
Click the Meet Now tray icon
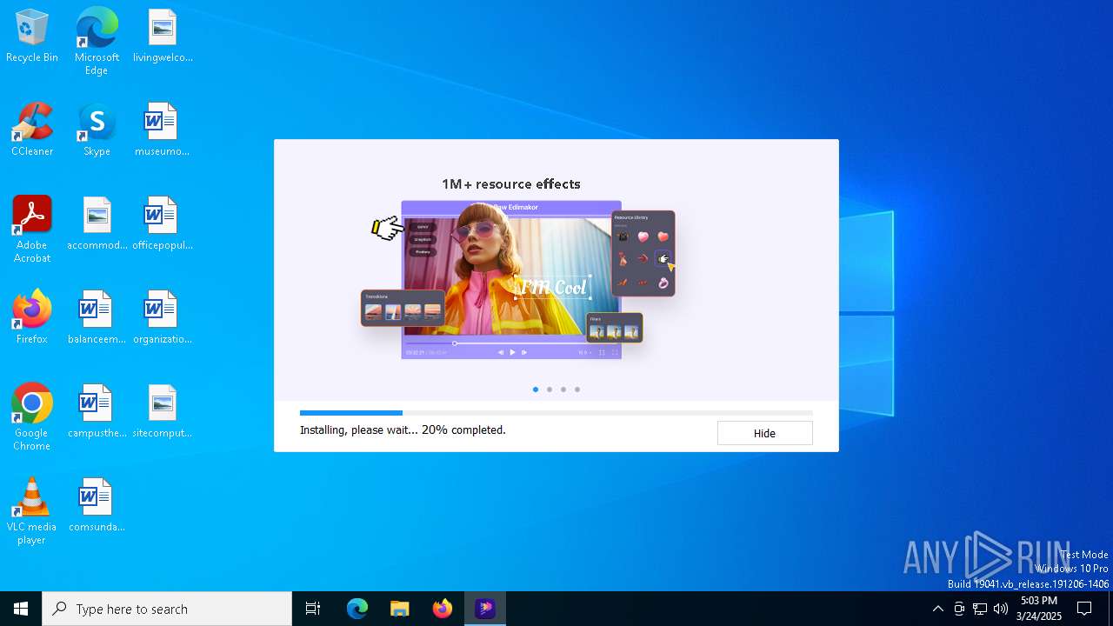[959, 609]
